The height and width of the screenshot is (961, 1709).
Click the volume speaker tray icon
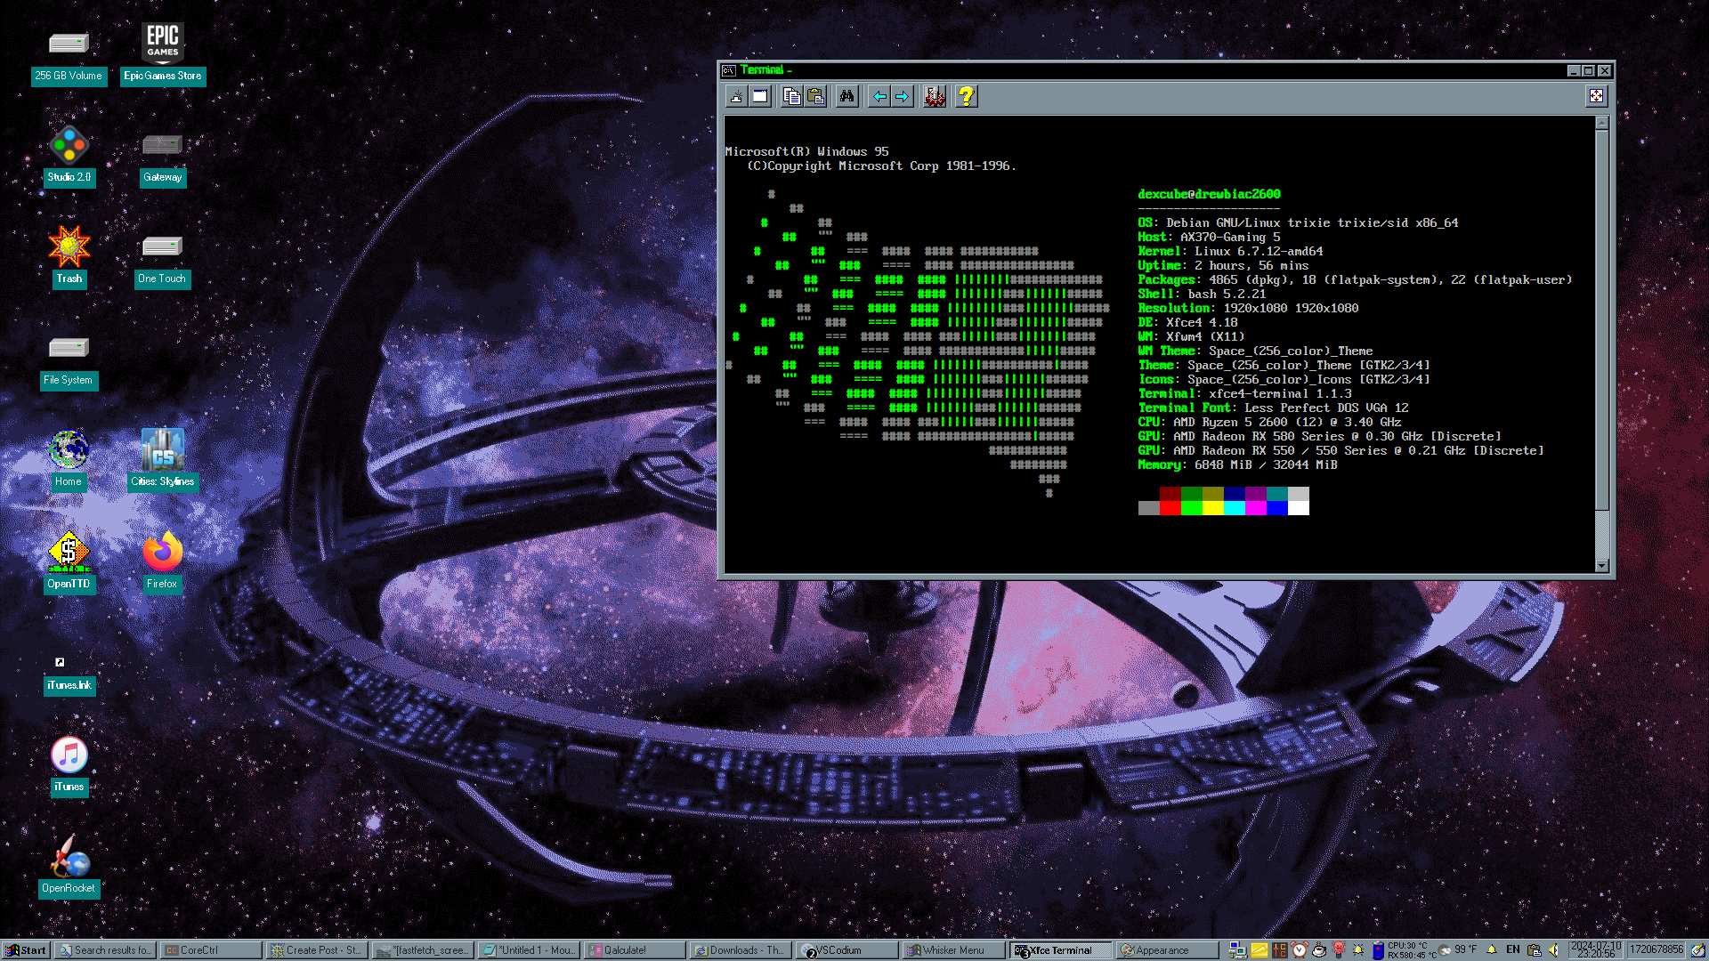[x=1554, y=950]
